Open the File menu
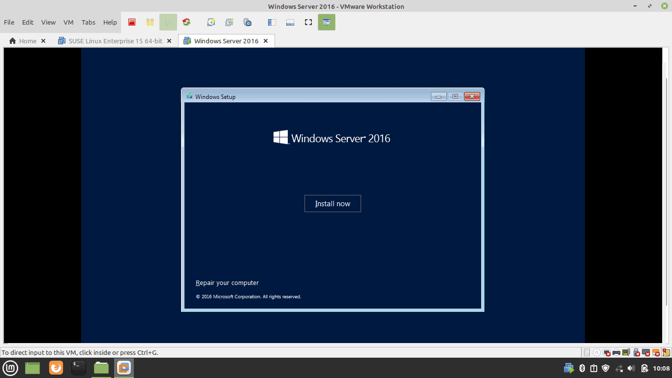The height and width of the screenshot is (378, 672). coord(9,22)
